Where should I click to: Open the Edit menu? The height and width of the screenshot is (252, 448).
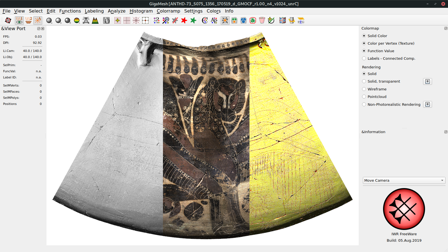(51, 11)
